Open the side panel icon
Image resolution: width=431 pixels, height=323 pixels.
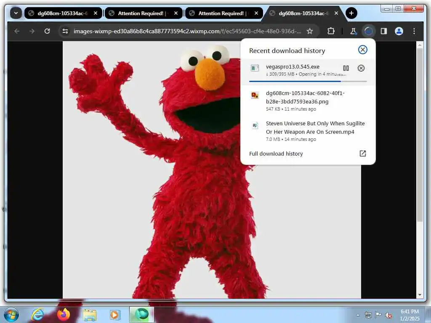point(384,31)
